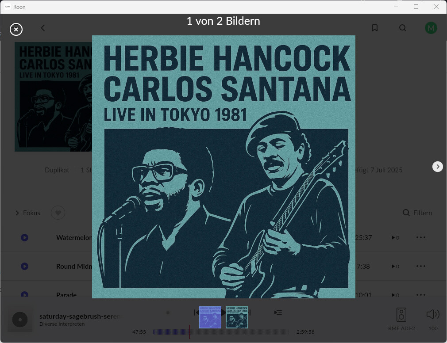Screen dimensions: 447x343
Task: Open the now playing saturday-sagebrush track
Action: pos(80,316)
